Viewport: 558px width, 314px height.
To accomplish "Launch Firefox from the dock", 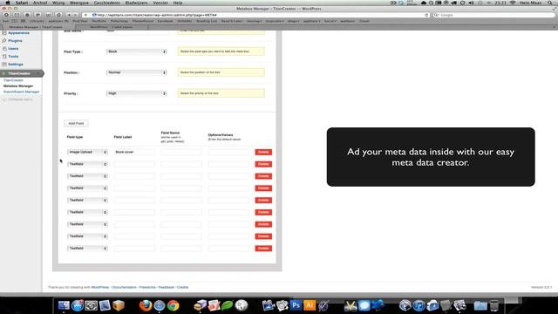I will tap(146, 305).
